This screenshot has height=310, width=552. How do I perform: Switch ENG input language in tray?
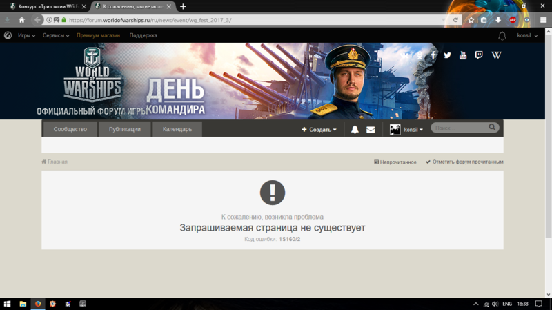pos(507,304)
